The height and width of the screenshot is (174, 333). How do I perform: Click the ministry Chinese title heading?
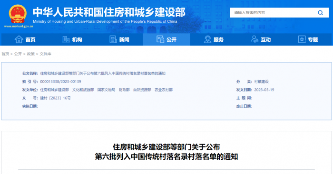pos(109,12)
